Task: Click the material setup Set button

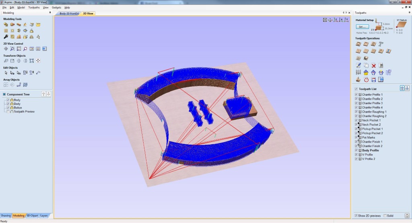Action: point(362,27)
